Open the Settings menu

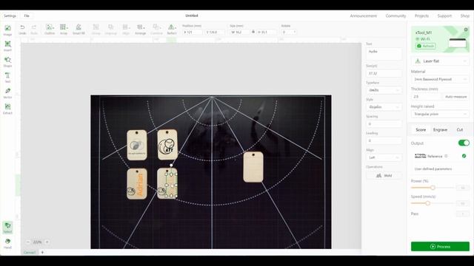(10, 16)
